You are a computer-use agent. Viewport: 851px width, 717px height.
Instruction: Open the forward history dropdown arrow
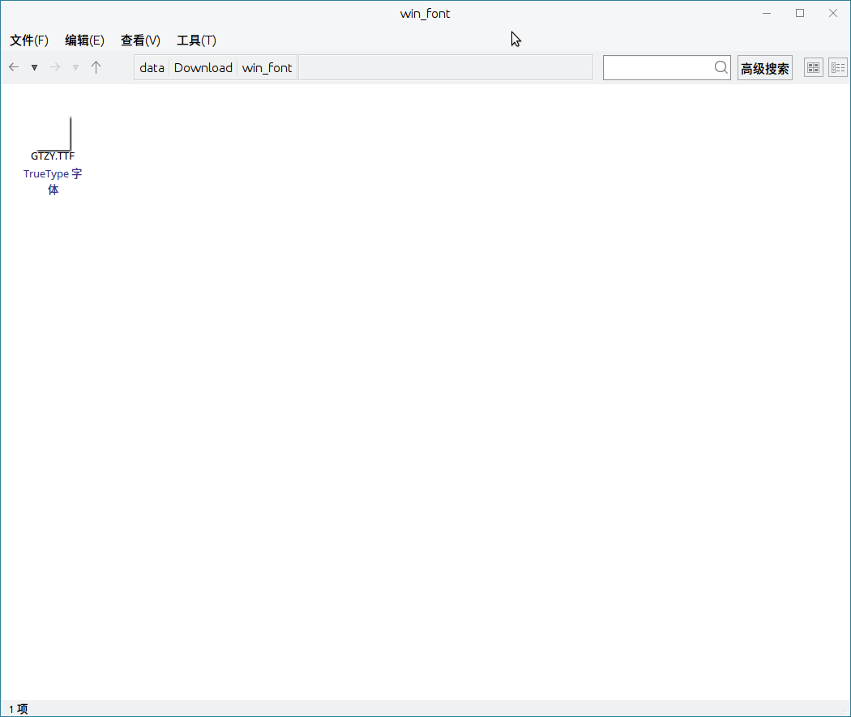coord(75,68)
